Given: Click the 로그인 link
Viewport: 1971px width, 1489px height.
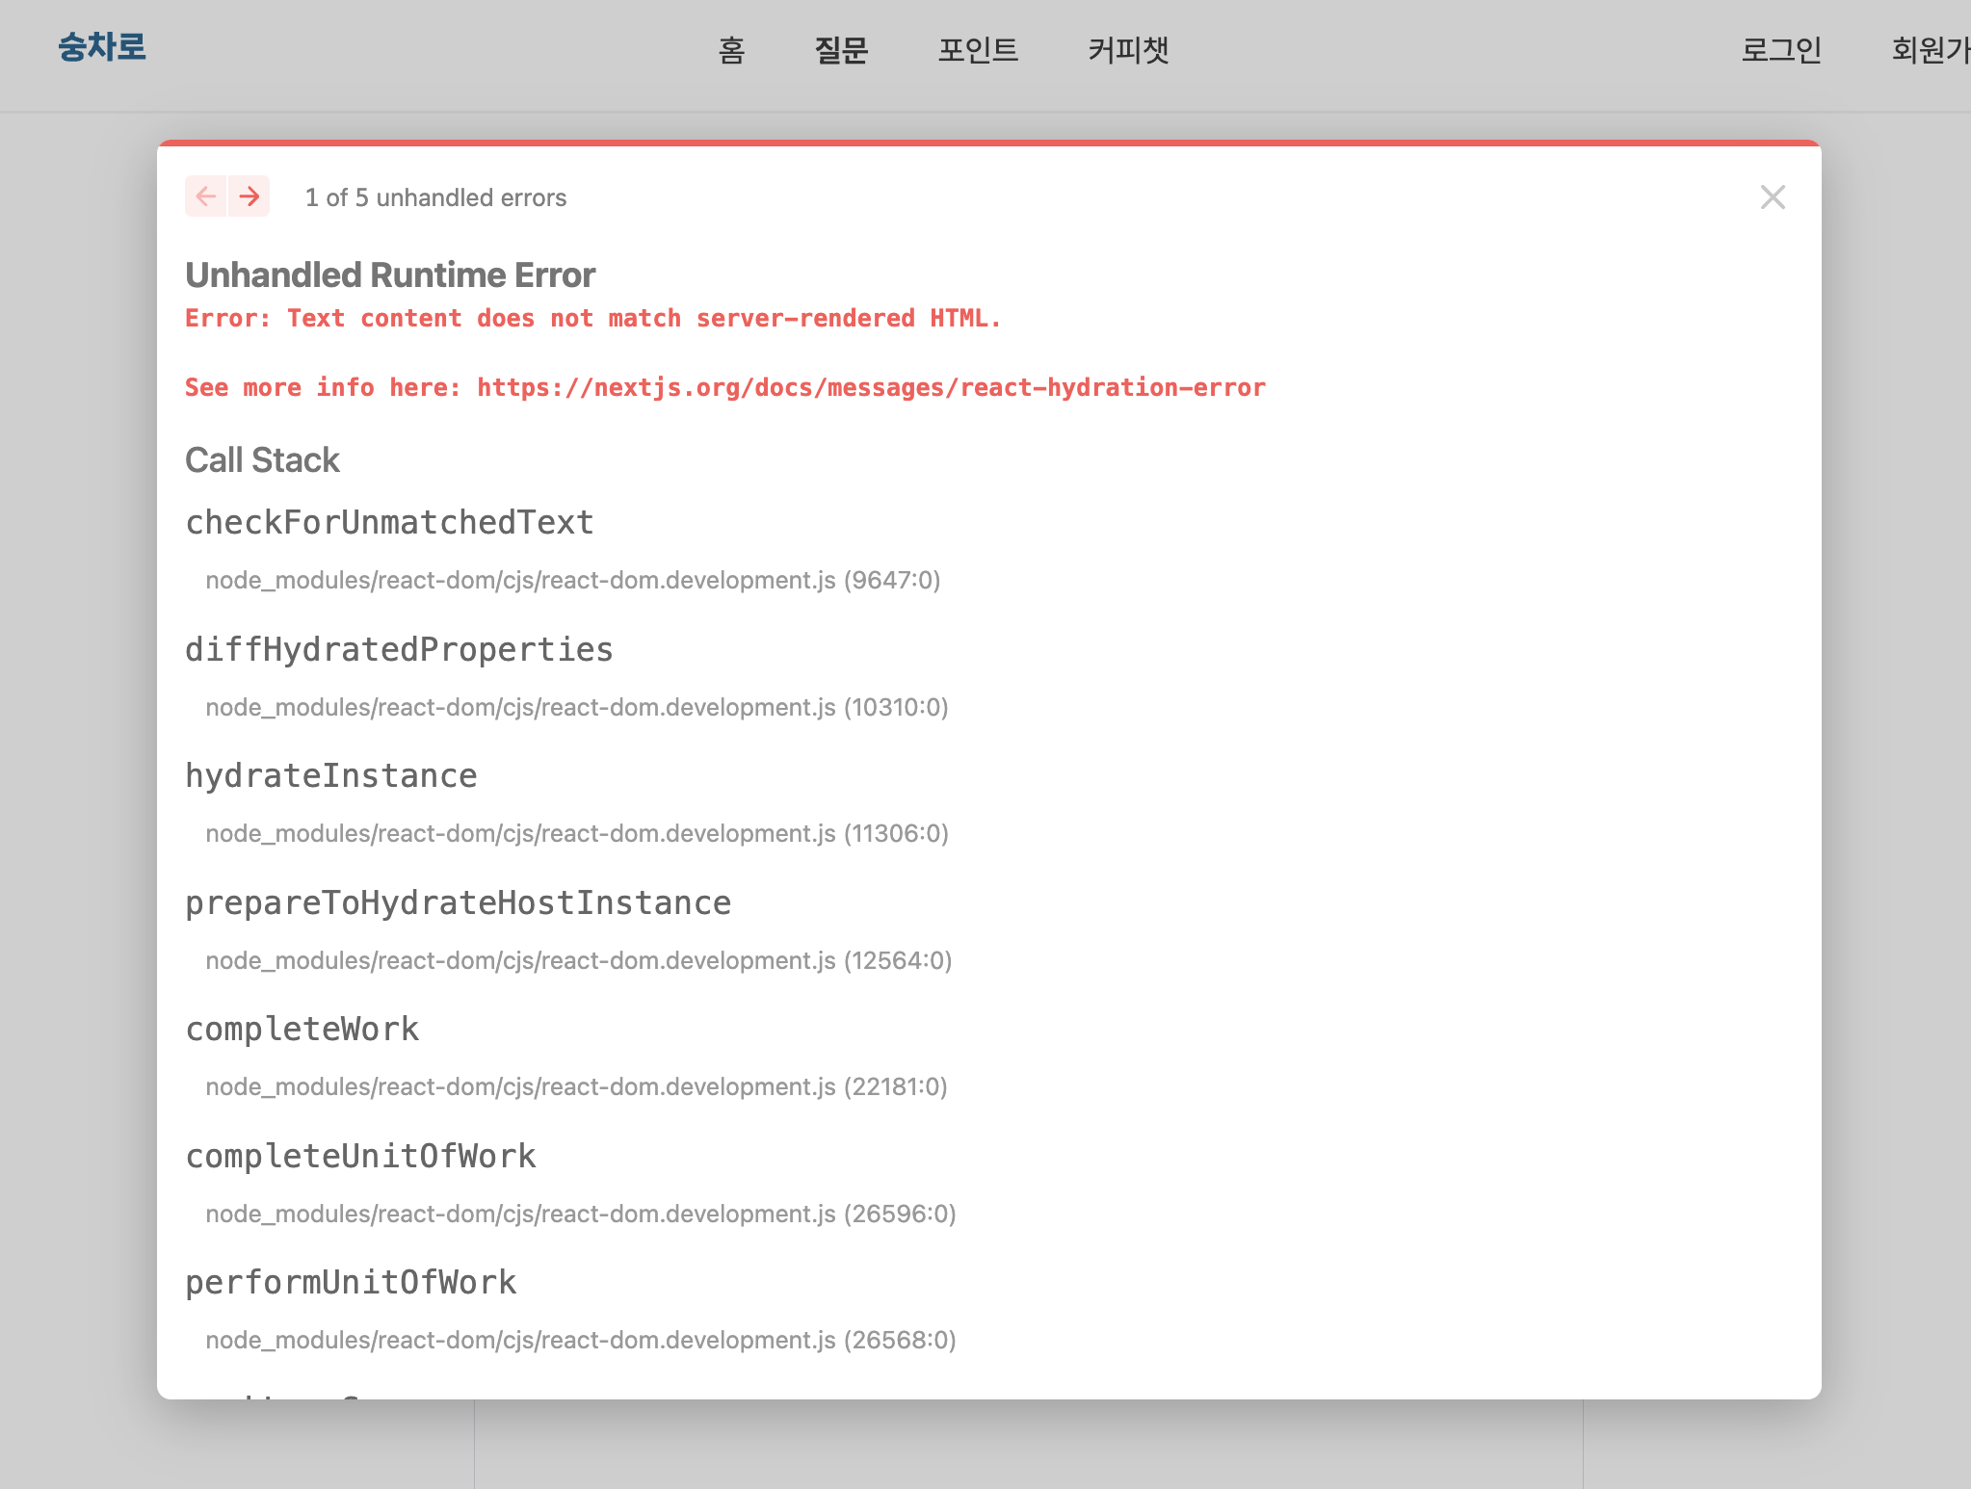Looking at the screenshot, I should (1781, 50).
